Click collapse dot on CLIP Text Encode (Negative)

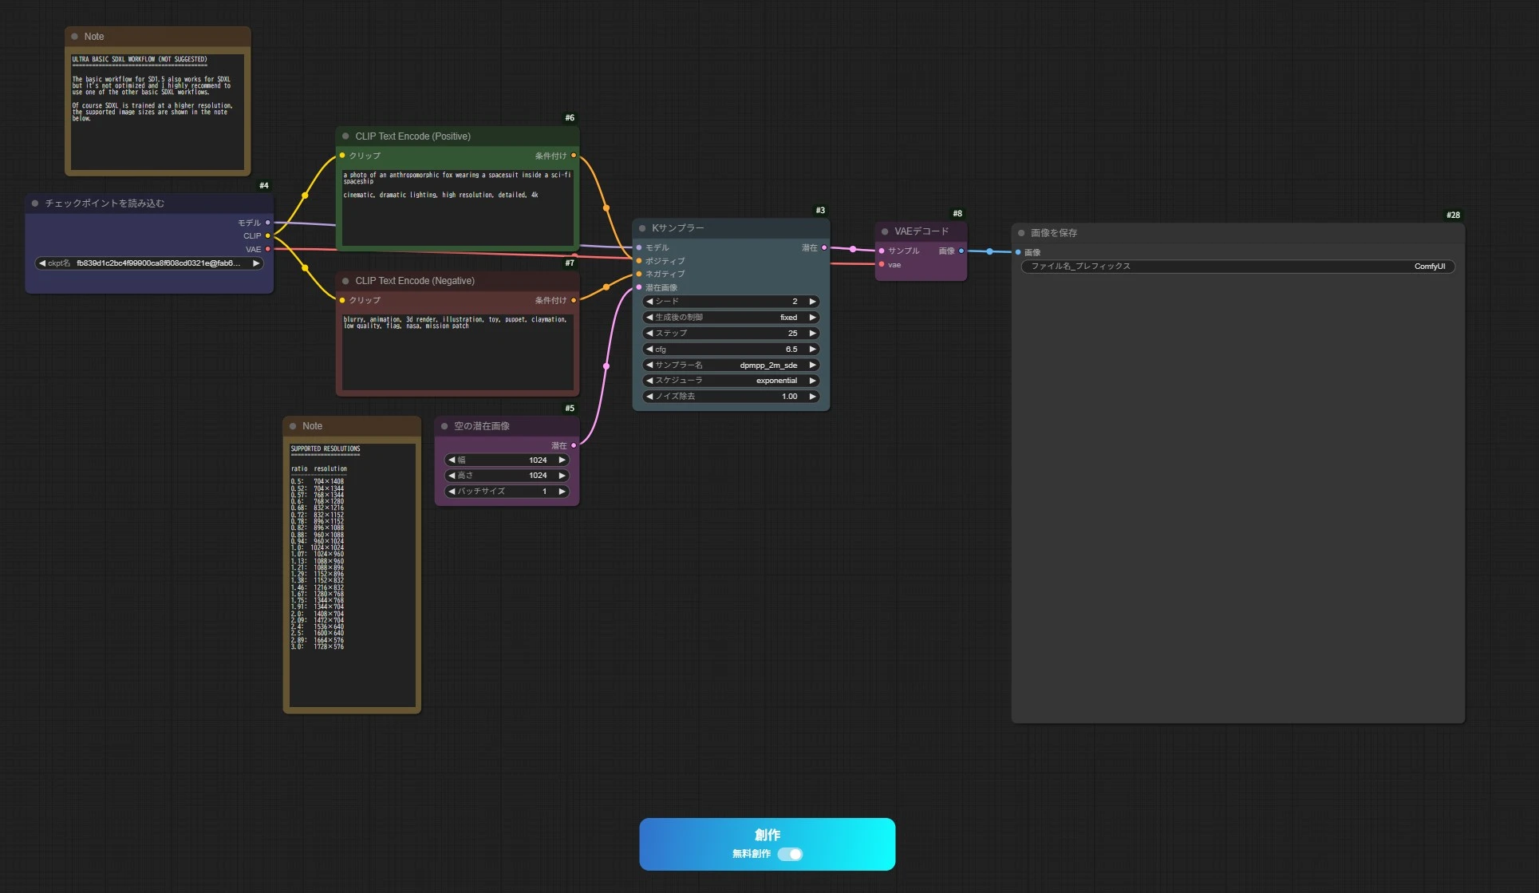[x=345, y=281]
